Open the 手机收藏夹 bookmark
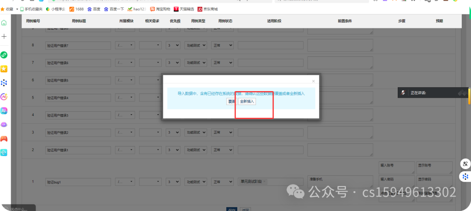Viewport: 471px width, 211px height. point(31,9)
